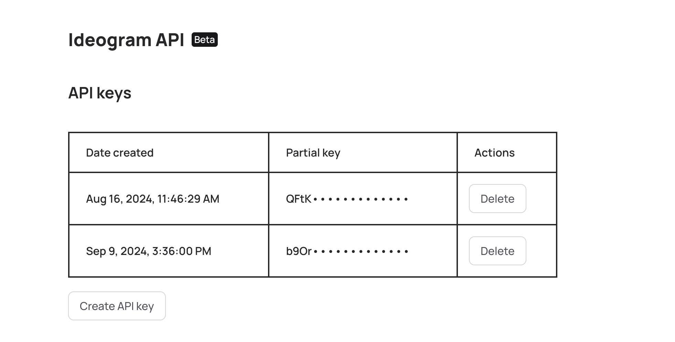
Task: Click the Beta badge next to Ideogram API
Action: click(204, 40)
